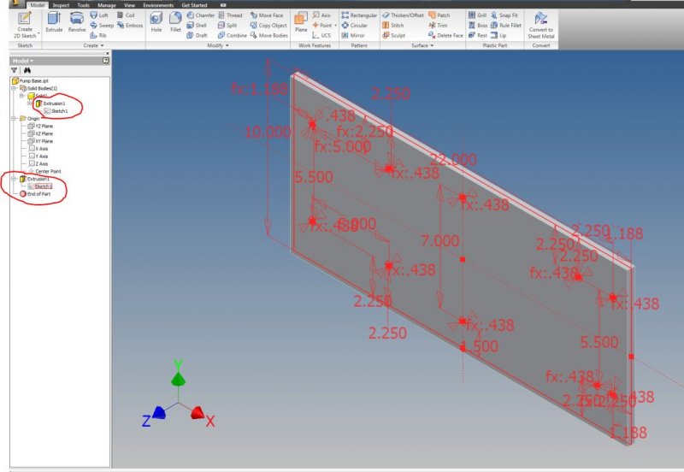Use the Thicken/Offset tool

pos(403,15)
